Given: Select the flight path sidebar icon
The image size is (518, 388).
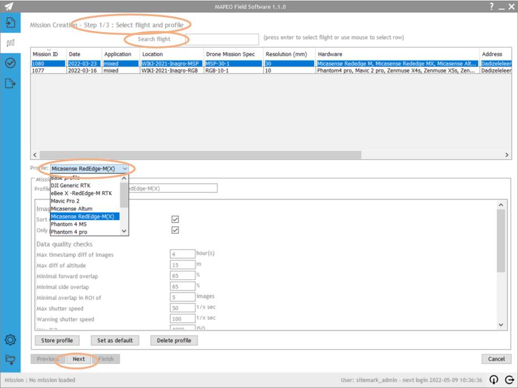Looking at the screenshot, I should click(10, 43).
